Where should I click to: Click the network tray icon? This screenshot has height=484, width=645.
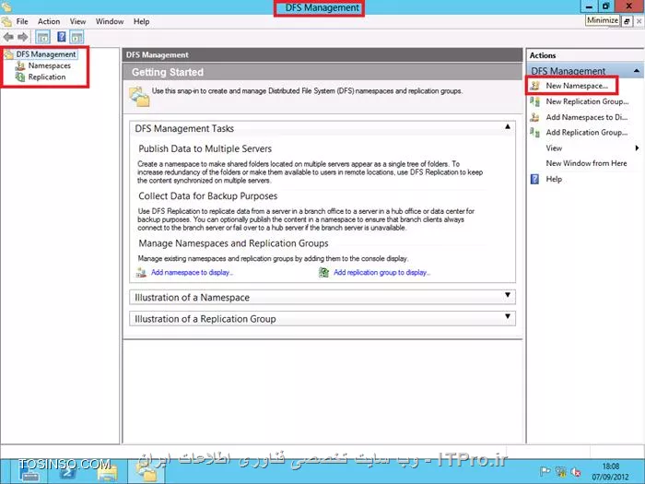pyautogui.click(x=560, y=472)
